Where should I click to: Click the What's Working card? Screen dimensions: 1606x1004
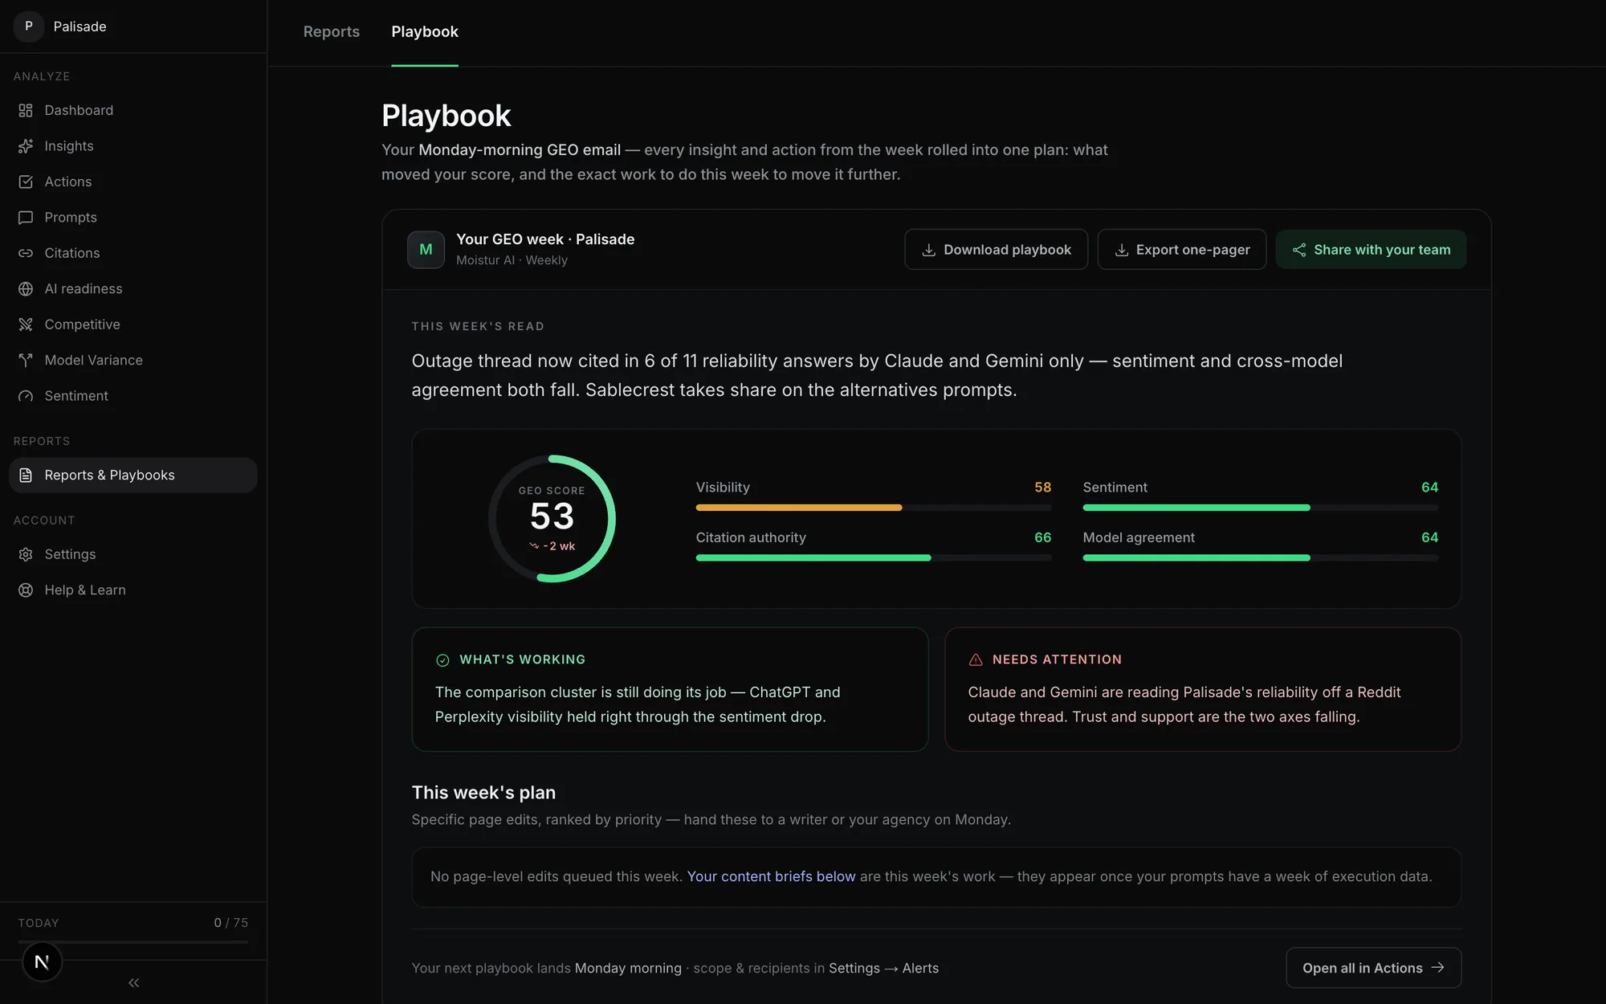(x=670, y=689)
